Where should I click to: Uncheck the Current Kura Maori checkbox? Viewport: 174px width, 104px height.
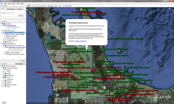coord(6,52)
